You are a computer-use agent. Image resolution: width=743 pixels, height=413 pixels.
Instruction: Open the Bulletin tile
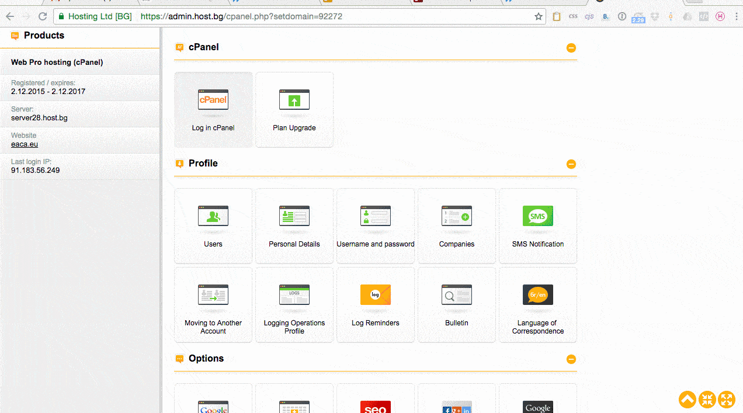(x=457, y=305)
